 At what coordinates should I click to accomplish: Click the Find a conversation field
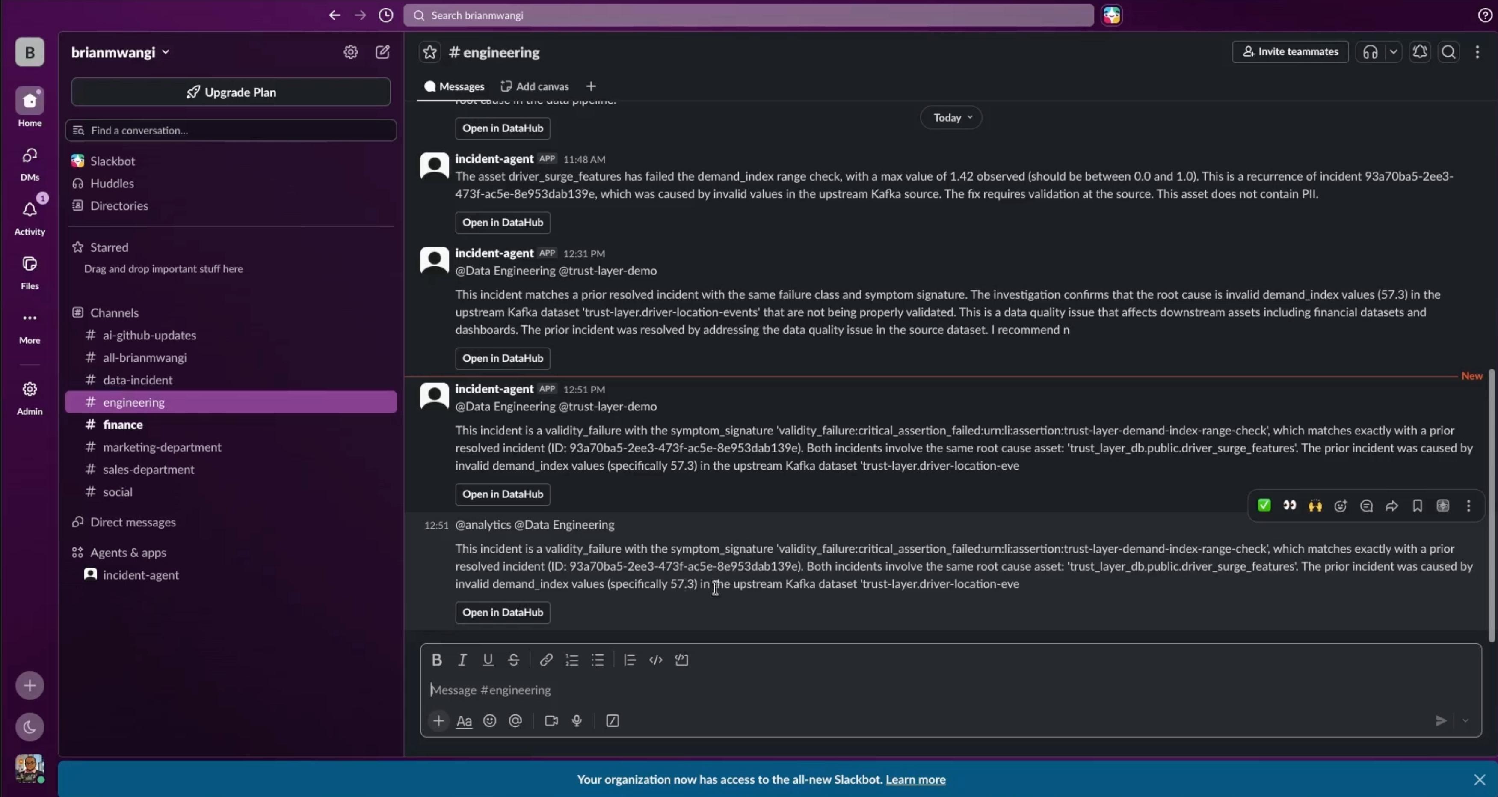click(x=231, y=130)
